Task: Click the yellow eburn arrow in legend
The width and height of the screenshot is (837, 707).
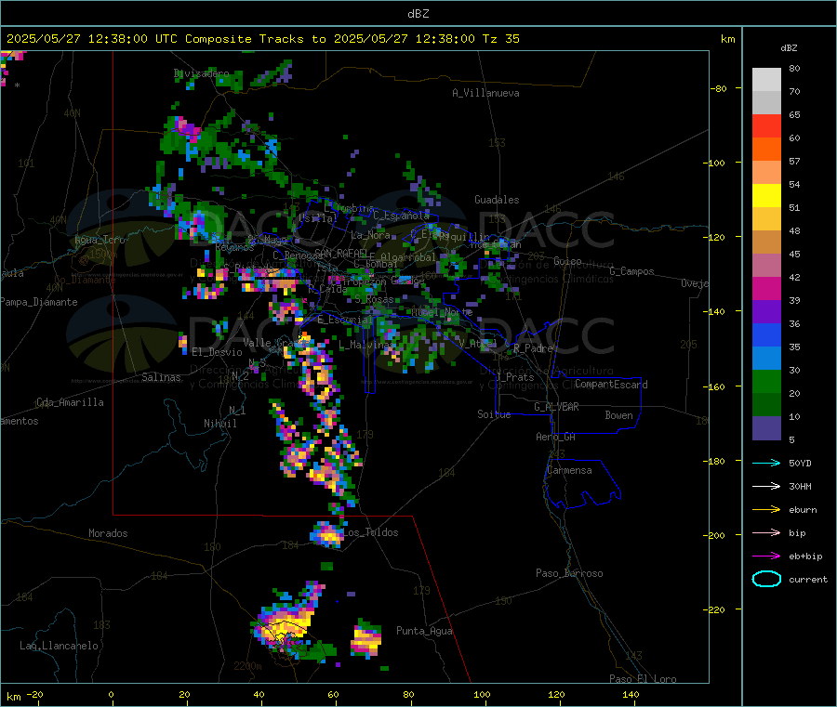Action: [766, 509]
